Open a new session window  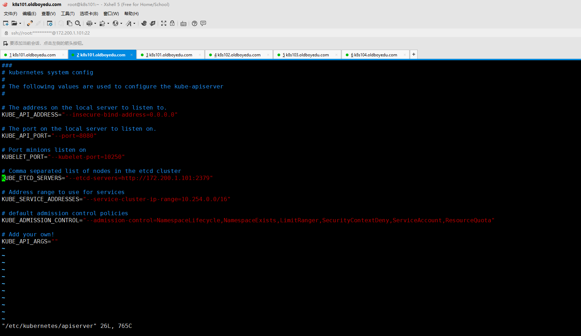tap(6, 23)
